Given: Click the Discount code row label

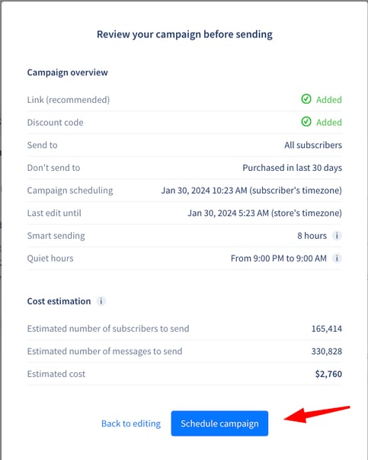Looking at the screenshot, I should [55, 122].
